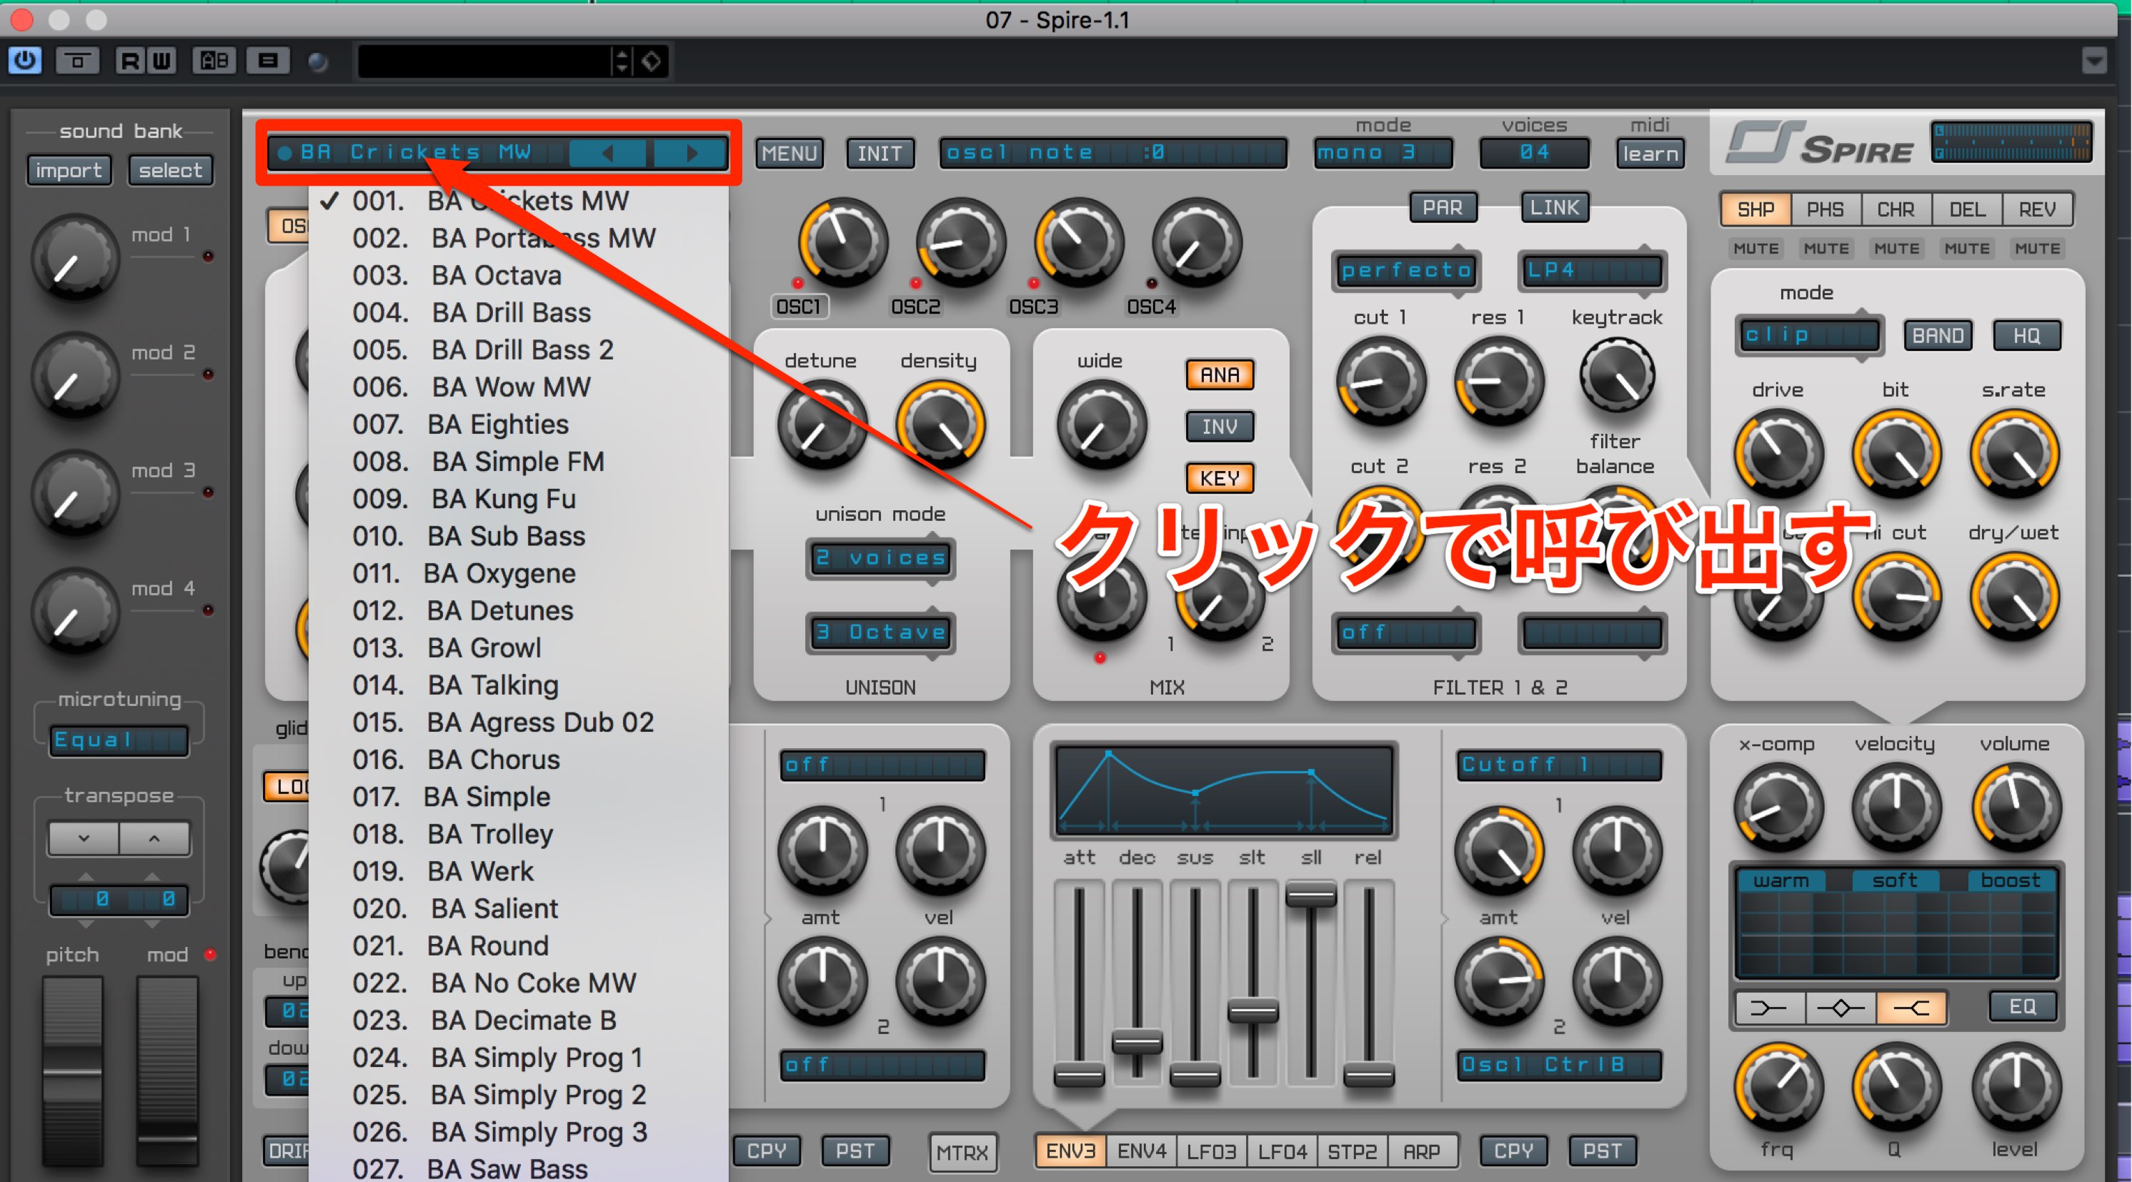This screenshot has height=1182, width=2132.
Task: Switch to the ENV4 tab
Action: tap(1141, 1151)
